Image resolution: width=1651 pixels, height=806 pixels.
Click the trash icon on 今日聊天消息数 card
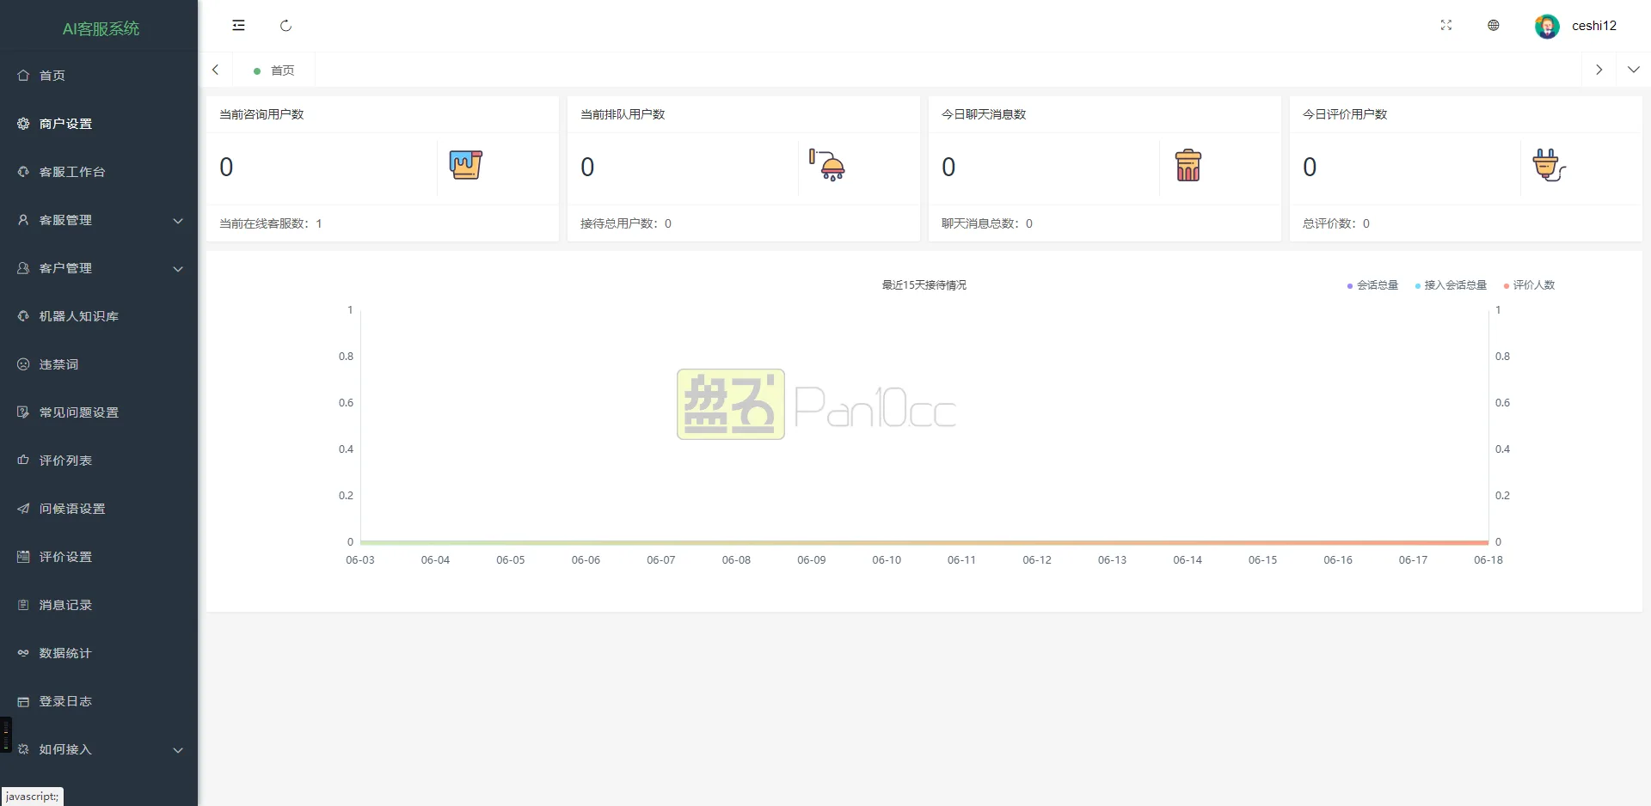(x=1188, y=165)
